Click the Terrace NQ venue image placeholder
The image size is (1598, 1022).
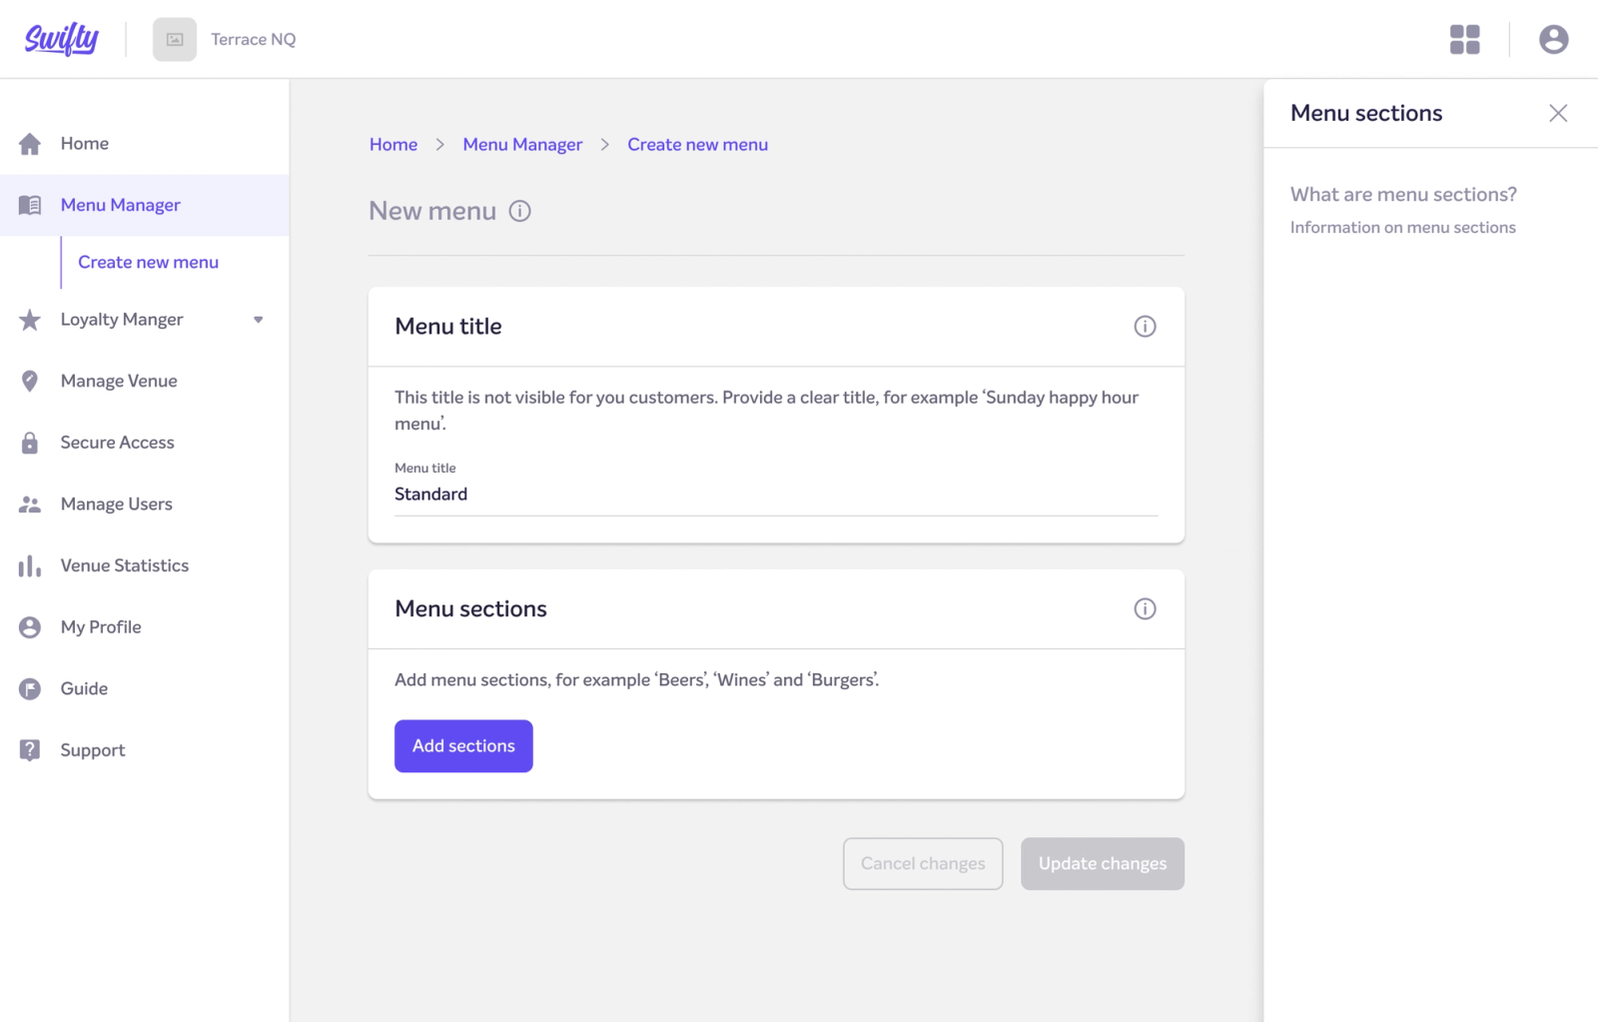[x=175, y=39]
